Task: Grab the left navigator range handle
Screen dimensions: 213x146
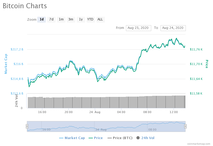Action: click(x=27, y=126)
